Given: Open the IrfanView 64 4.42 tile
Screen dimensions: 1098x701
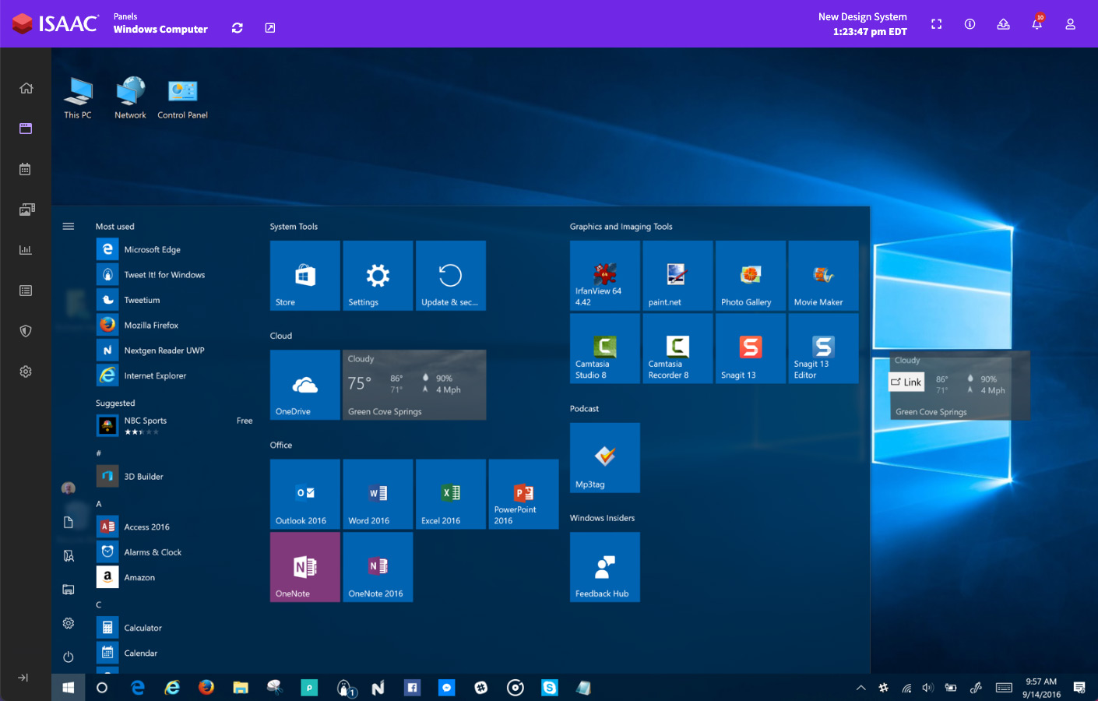Looking at the screenshot, I should tap(605, 276).
